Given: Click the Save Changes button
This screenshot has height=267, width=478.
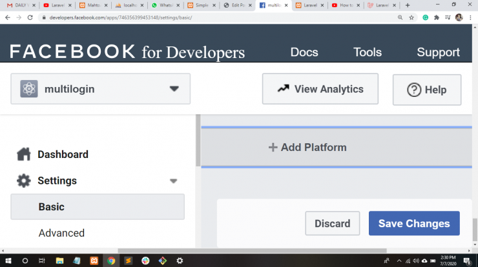Looking at the screenshot, I should point(414,223).
